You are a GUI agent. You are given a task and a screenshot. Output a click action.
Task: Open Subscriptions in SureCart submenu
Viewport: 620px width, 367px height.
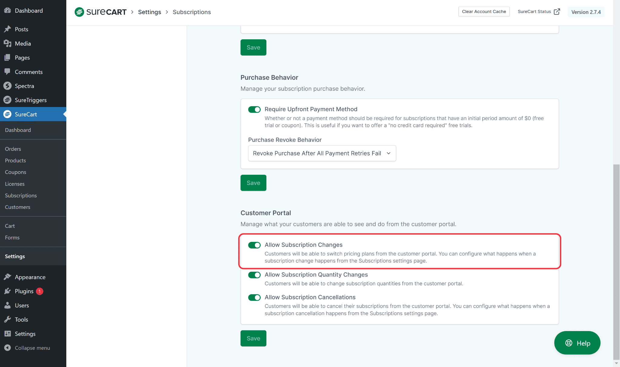[x=21, y=196]
